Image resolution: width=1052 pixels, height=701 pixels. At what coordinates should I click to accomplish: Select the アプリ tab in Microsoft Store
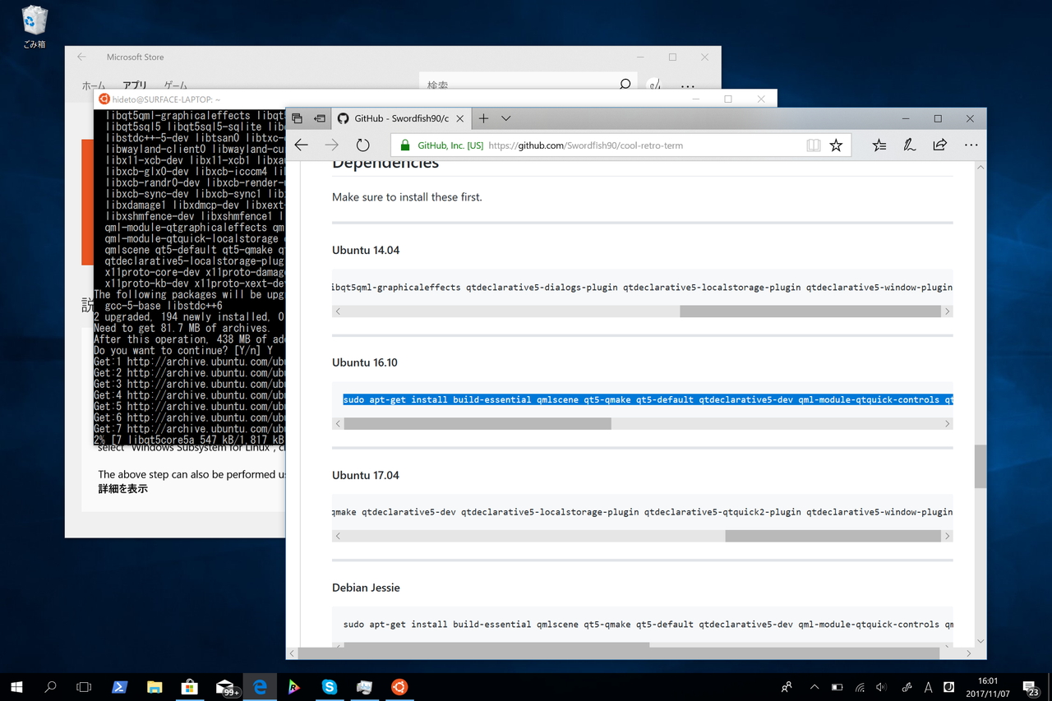pyautogui.click(x=134, y=85)
